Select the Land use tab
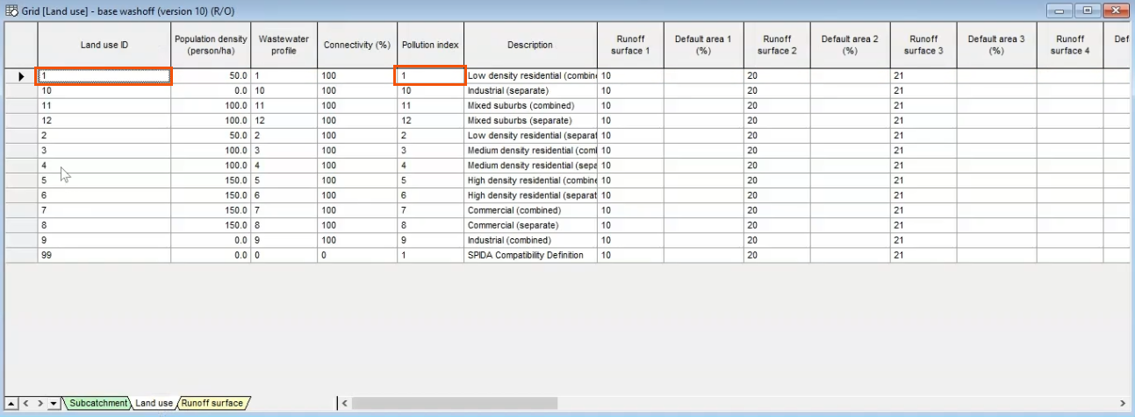 (x=154, y=403)
